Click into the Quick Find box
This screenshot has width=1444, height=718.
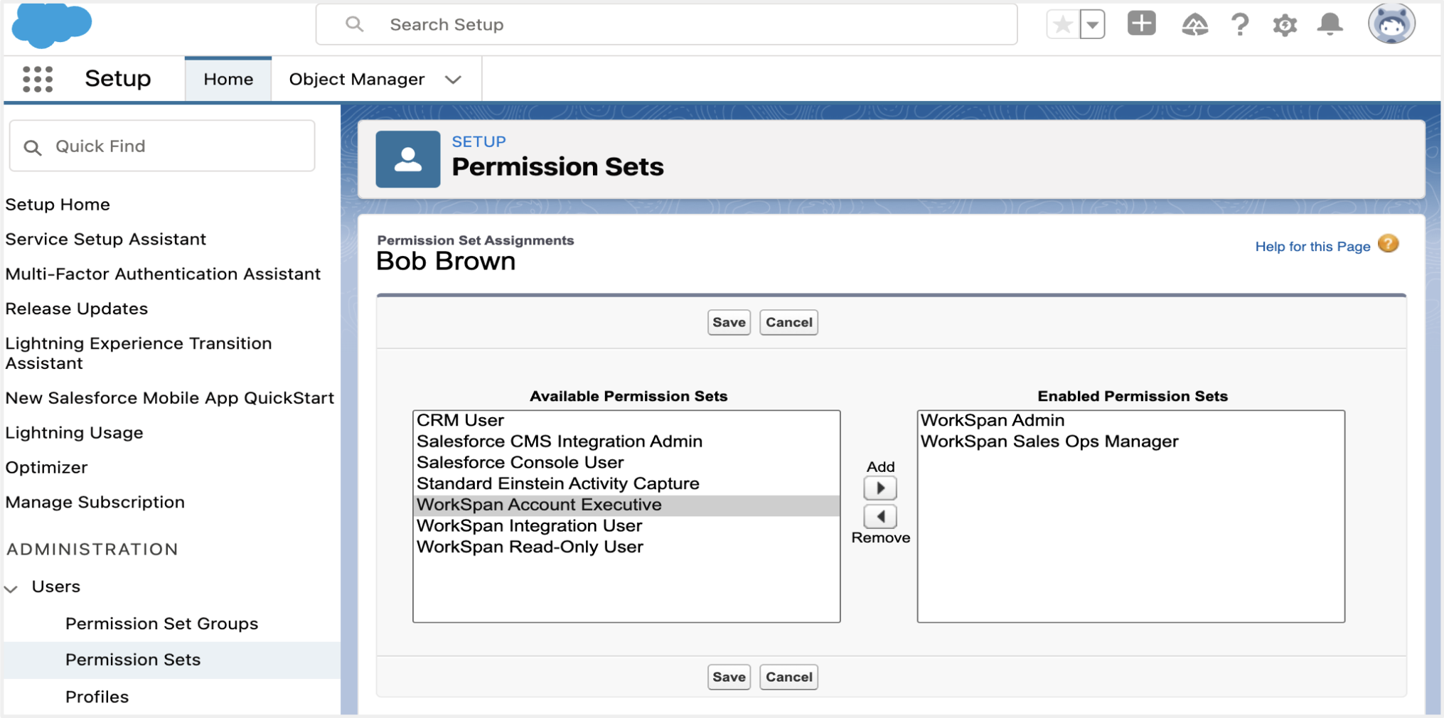click(162, 146)
